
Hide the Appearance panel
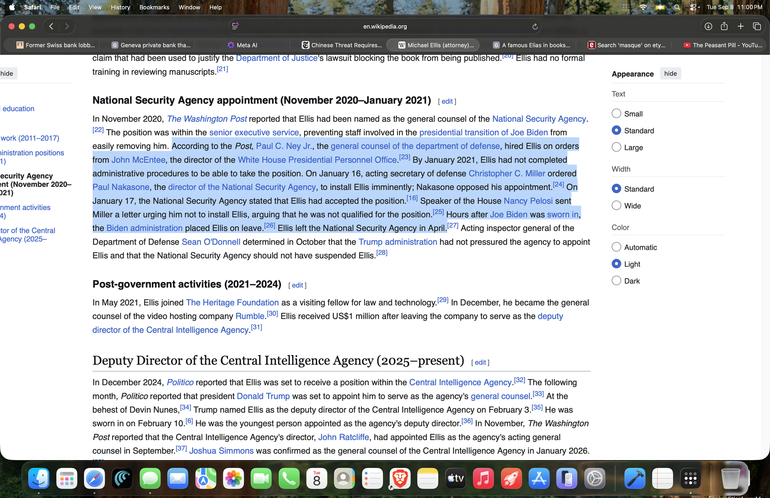670,74
